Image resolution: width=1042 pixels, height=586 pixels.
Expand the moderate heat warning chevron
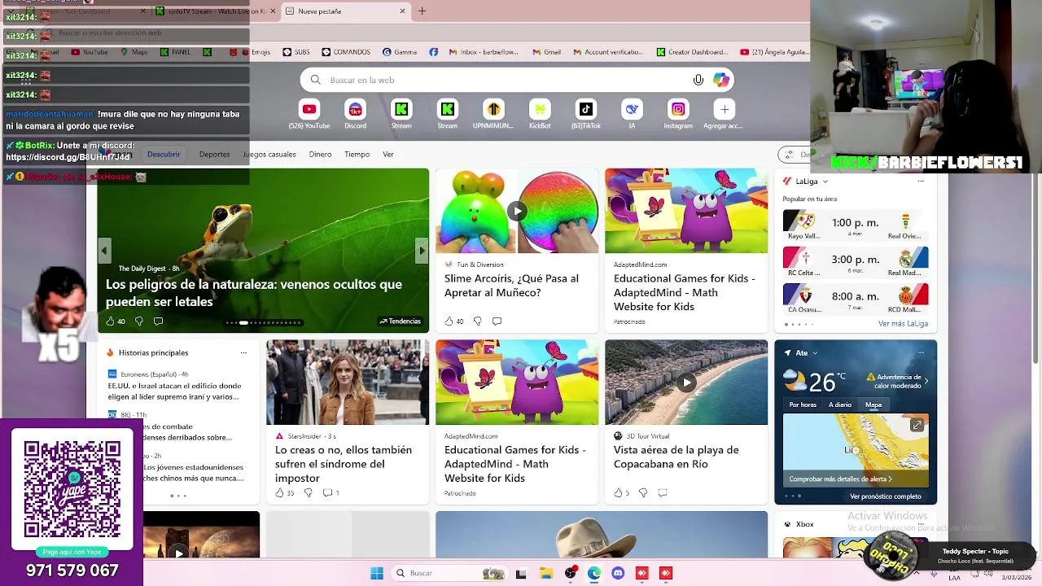[x=926, y=381]
